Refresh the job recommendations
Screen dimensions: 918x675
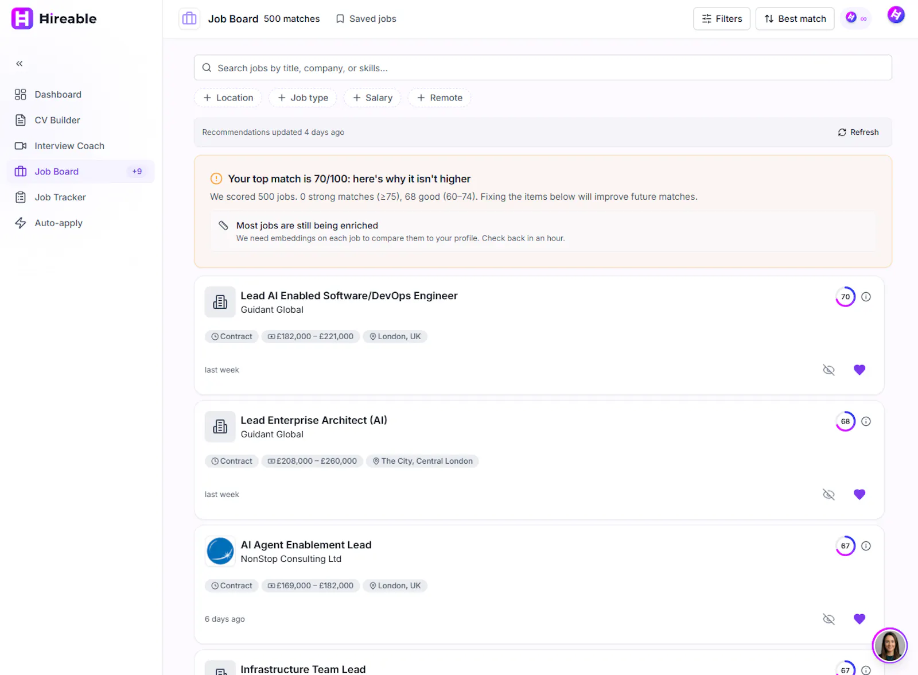[858, 132]
